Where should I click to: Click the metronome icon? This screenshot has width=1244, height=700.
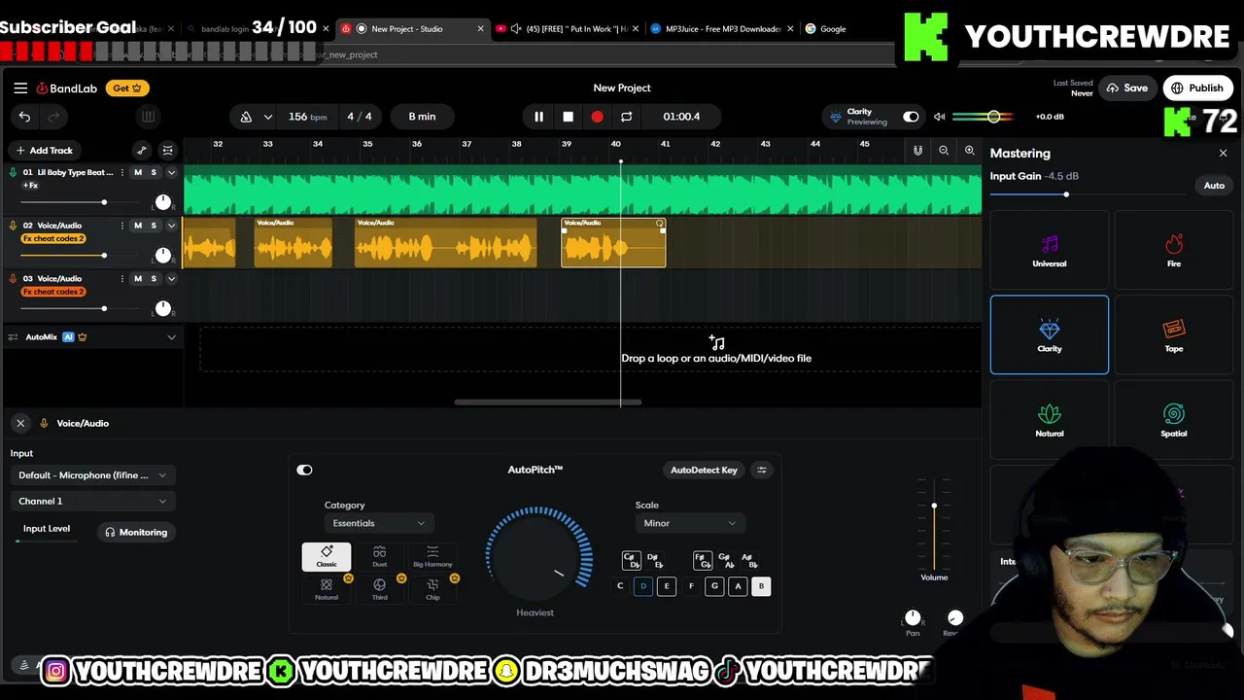[x=246, y=117]
